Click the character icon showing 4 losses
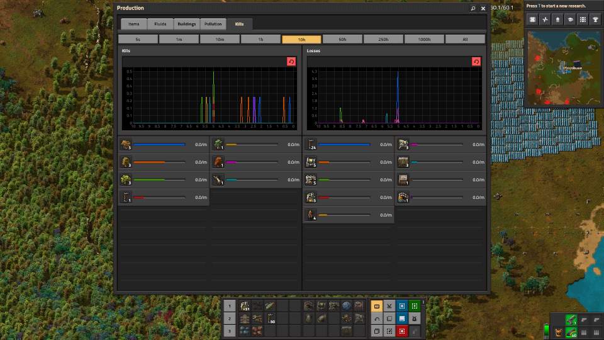The image size is (604, 340). (310, 215)
